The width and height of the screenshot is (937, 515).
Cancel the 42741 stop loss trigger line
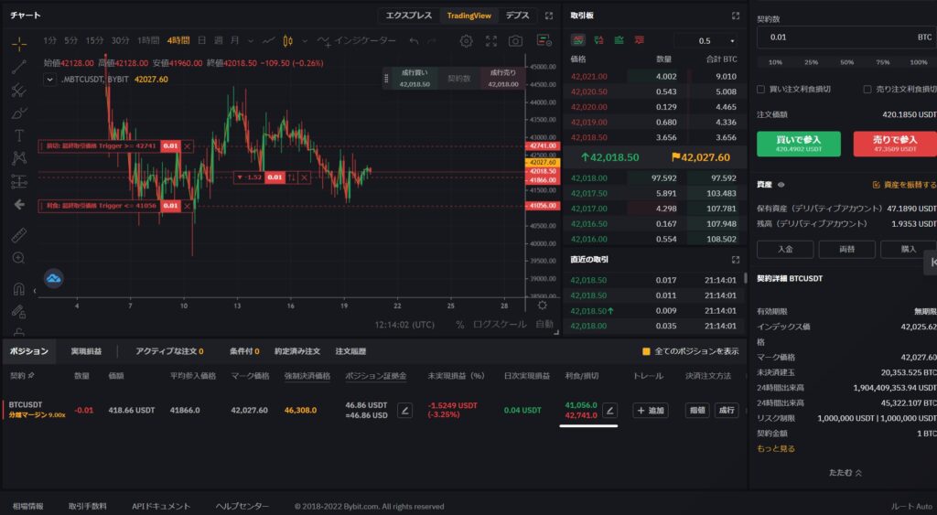click(x=187, y=145)
